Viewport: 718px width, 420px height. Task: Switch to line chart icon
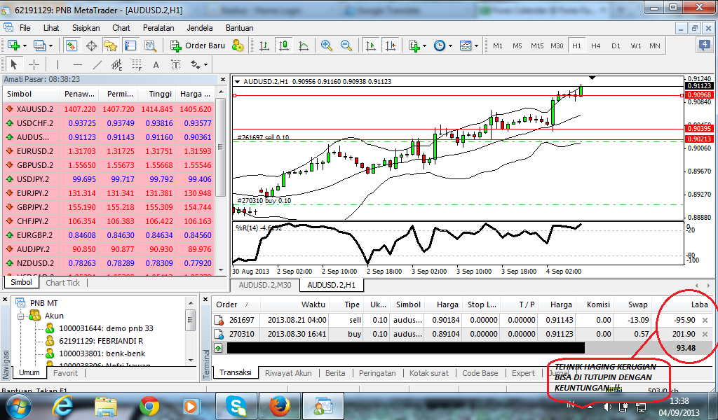point(304,45)
